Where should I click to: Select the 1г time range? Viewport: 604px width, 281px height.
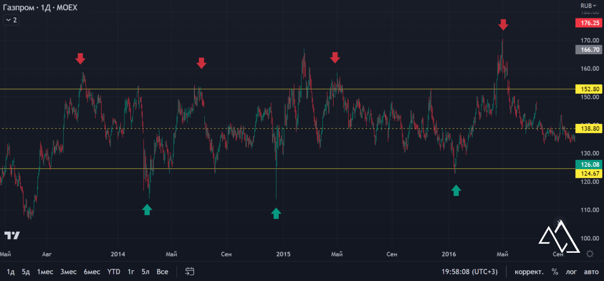[x=131, y=272]
